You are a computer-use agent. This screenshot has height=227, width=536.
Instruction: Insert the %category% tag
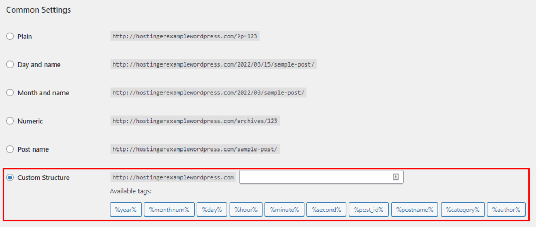[463, 210]
